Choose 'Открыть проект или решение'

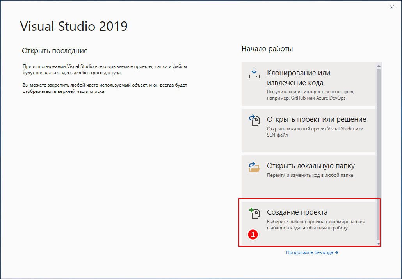click(308, 130)
